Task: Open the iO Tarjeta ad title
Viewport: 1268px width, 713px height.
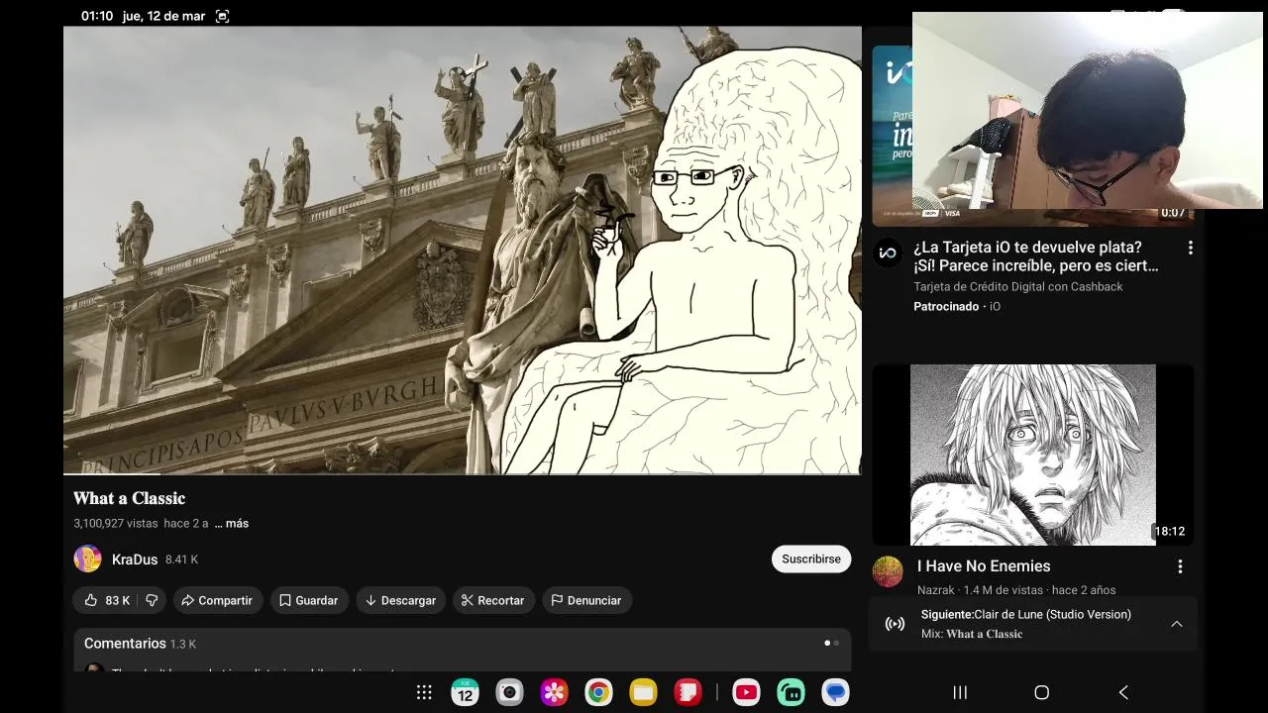Action: pyautogui.click(x=1036, y=256)
